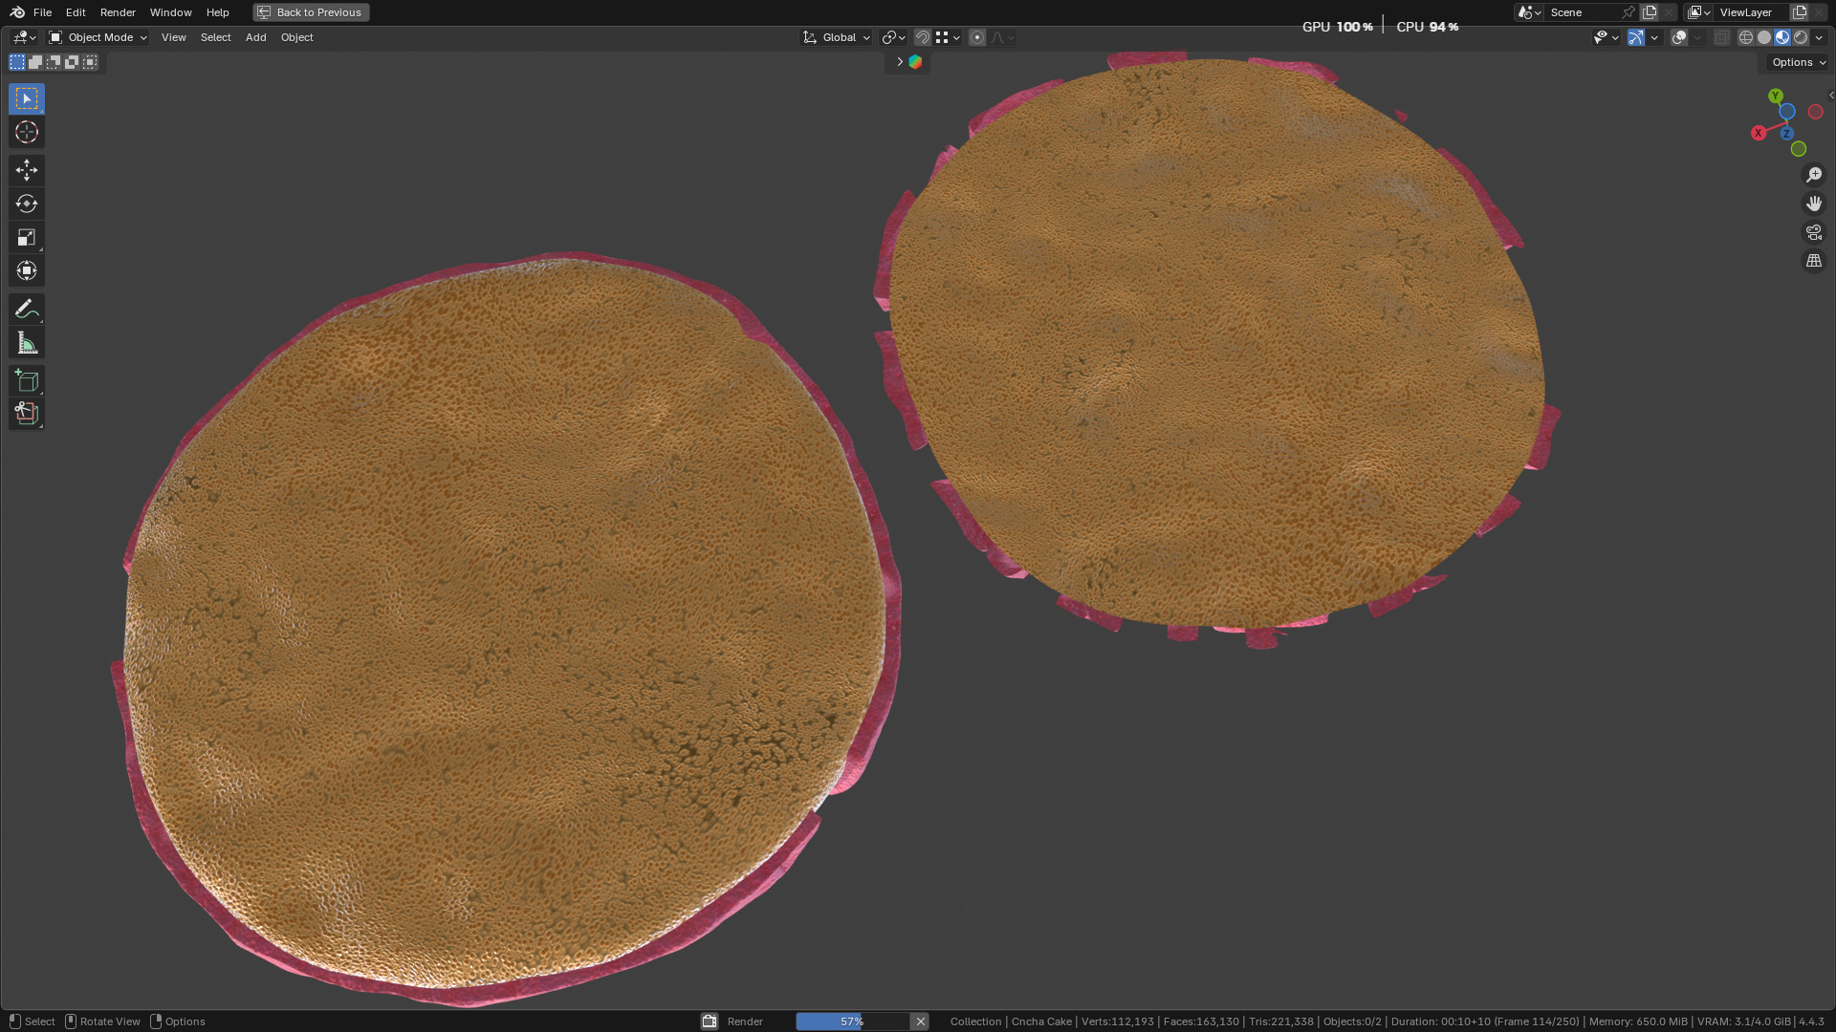
Task: Click the last tool below Add Cube
Action: pyautogui.click(x=27, y=414)
